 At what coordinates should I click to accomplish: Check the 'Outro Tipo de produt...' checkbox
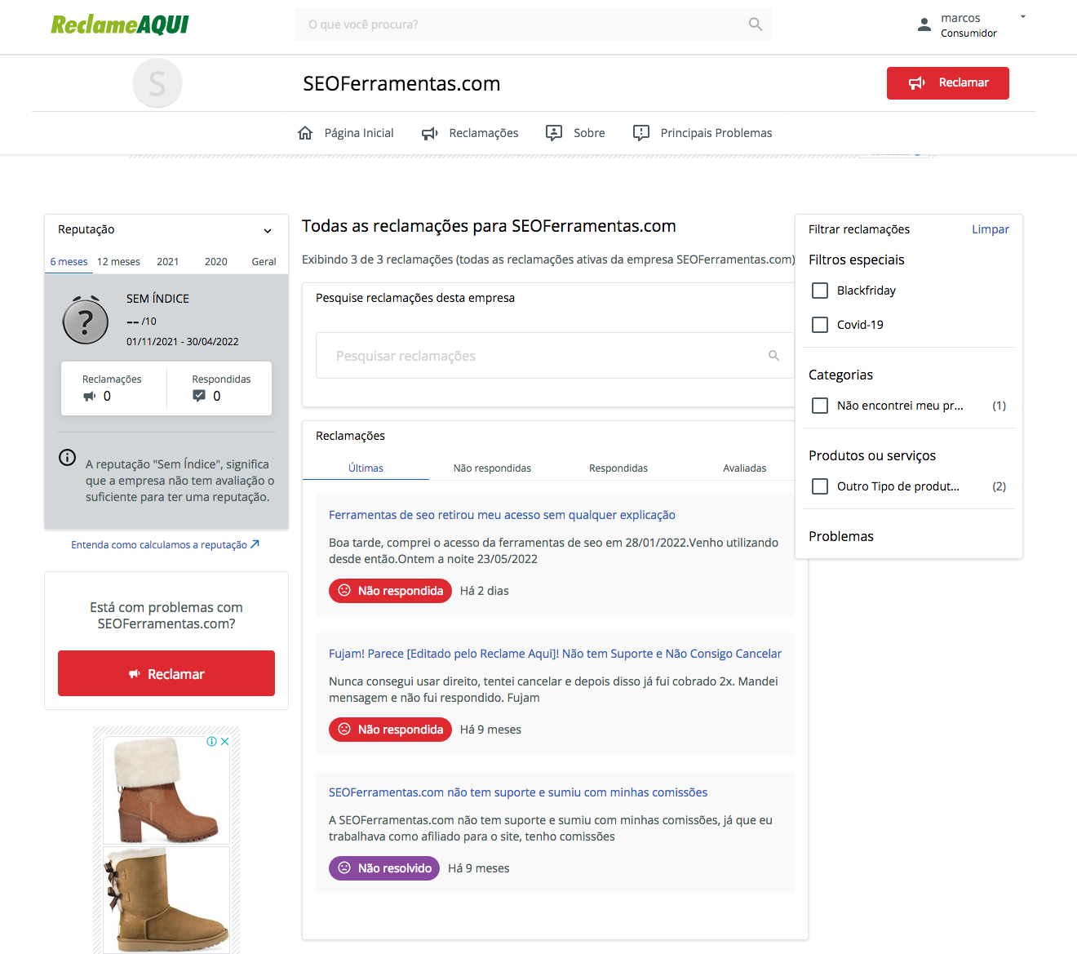coord(820,486)
